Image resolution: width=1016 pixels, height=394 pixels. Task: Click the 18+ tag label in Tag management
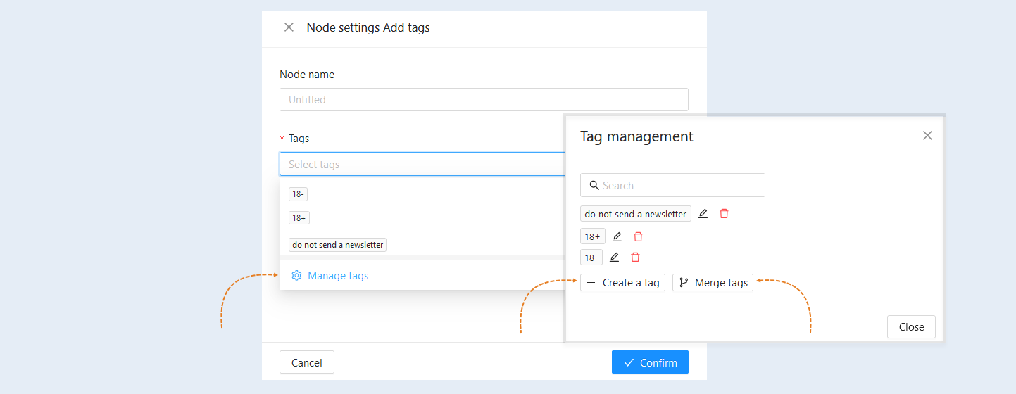[592, 236]
